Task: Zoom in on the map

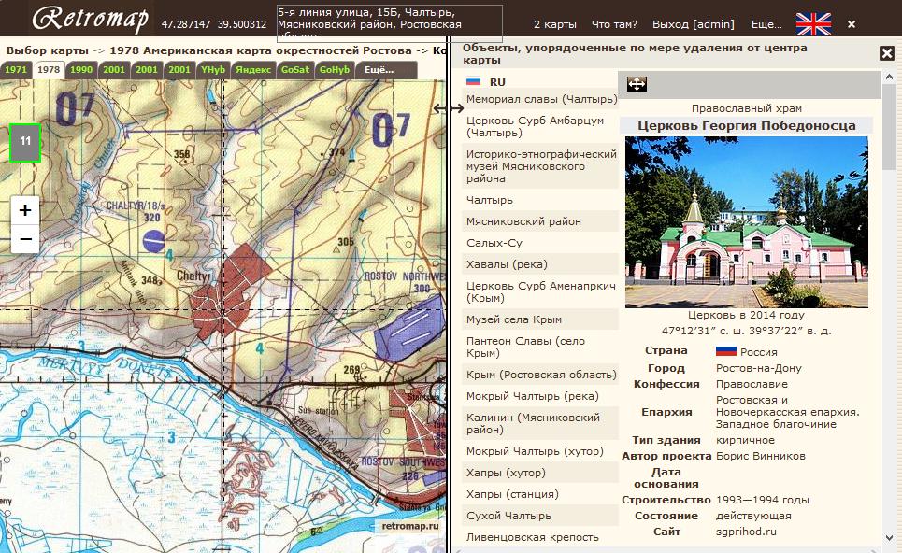Action: (25, 210)
